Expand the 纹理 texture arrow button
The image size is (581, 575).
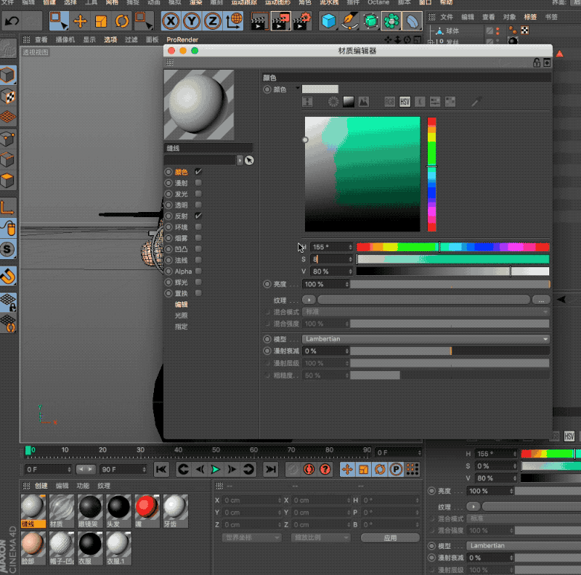pyautogui.click(x=309, y=300)
